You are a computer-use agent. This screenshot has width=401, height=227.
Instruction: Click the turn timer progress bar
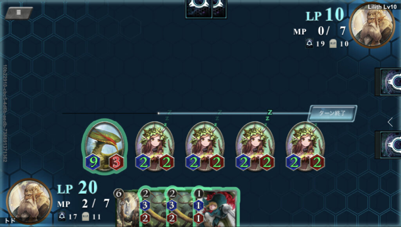[185, 113]
